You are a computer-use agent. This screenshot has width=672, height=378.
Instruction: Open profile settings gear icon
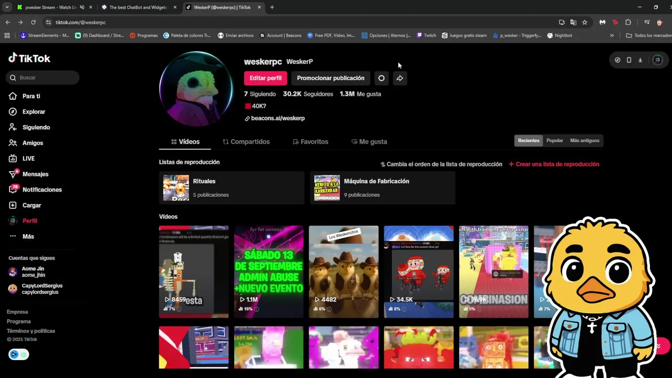click(x=382, y=78)
